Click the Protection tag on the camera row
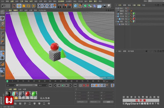 pyautogui.click(x=131, y=11)
